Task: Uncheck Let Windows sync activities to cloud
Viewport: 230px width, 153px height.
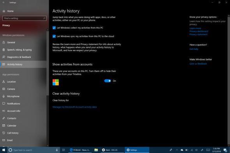Action: coord(54,36)
